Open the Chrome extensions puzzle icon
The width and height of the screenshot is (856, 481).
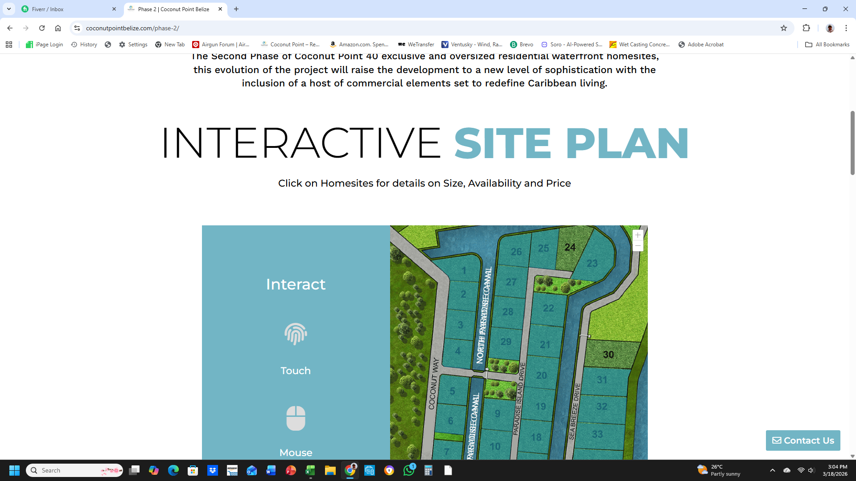pos(806,28)
